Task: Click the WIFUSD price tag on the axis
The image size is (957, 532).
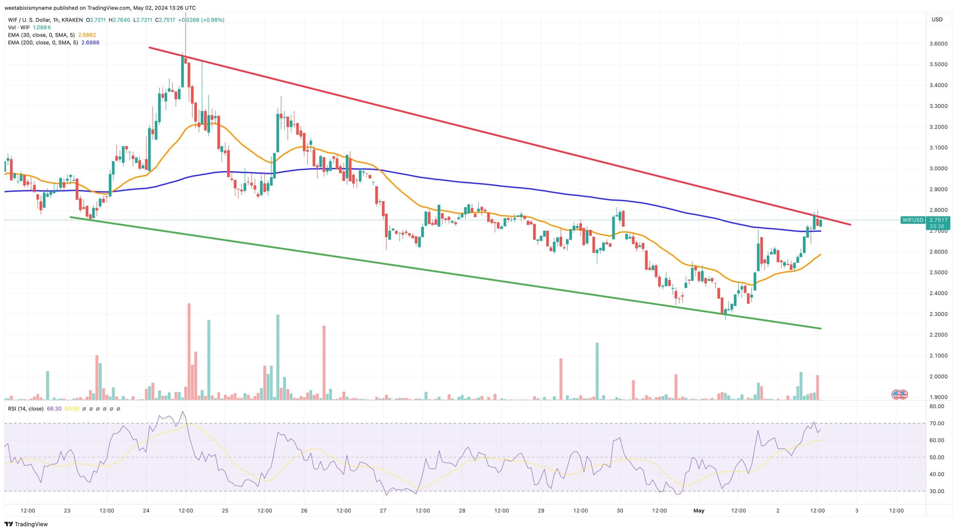Action: click(913, 220)
